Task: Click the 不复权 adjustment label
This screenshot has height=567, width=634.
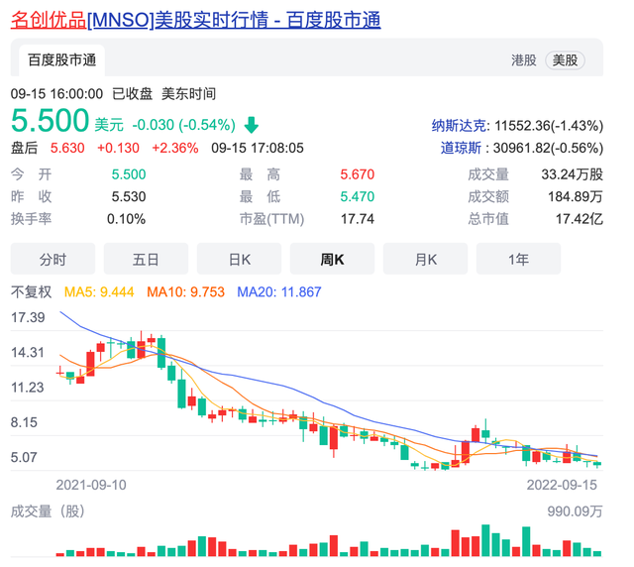Action: point(32,292)
